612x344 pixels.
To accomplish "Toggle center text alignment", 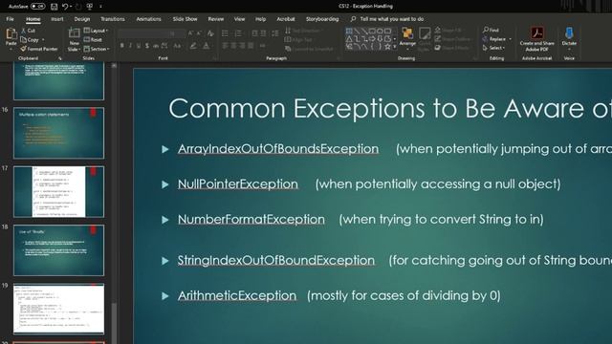I will (233, 46).
